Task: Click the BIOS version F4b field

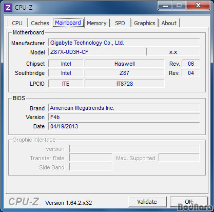Action: pyautogui.click(x=124, y=117)
